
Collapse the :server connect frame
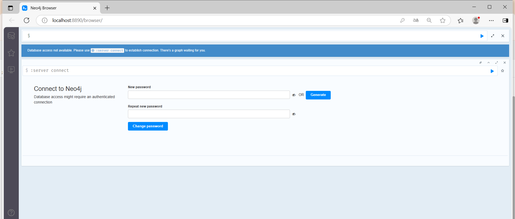pos(488,62)
